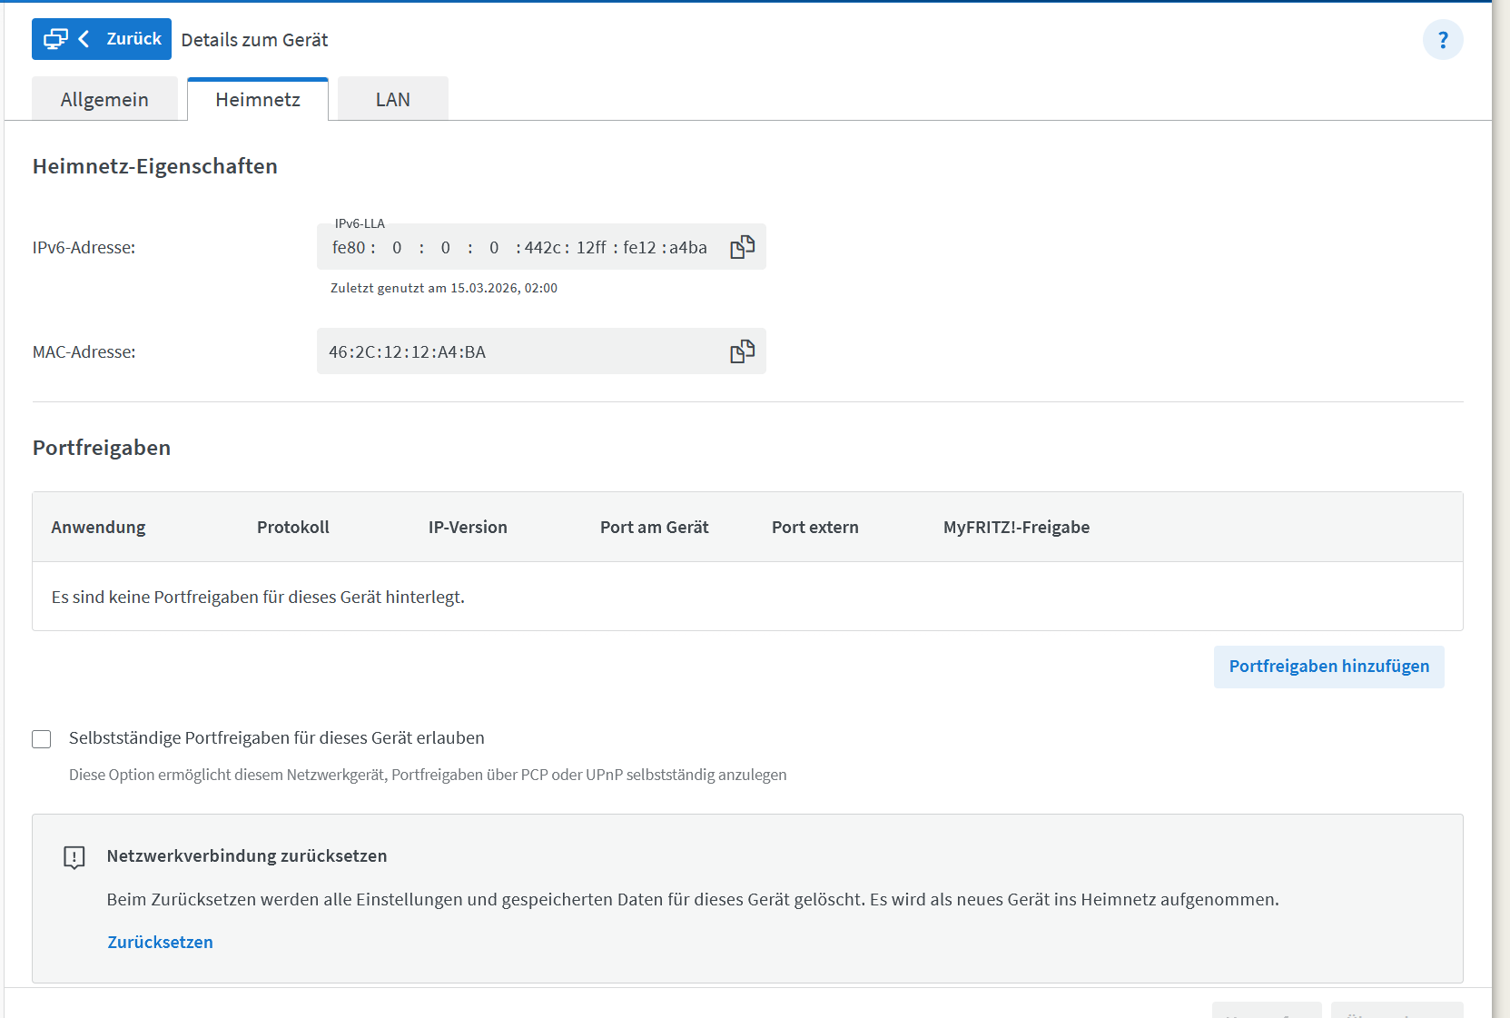Go back using the Zurück label

pos(133,39)
